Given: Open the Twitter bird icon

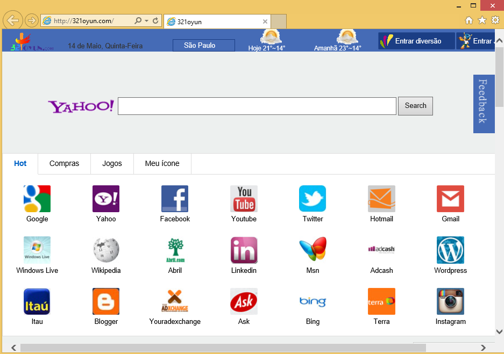Looking at the screenshot, I should tap(313, 199).
